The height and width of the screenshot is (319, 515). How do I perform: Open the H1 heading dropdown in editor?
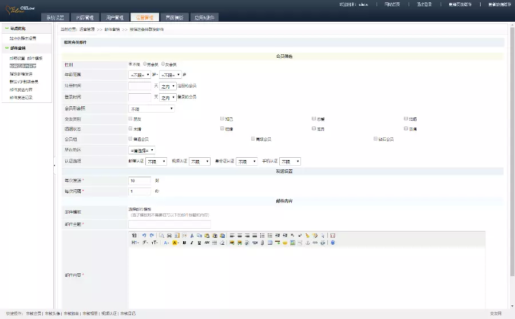(x=135, y=242)
